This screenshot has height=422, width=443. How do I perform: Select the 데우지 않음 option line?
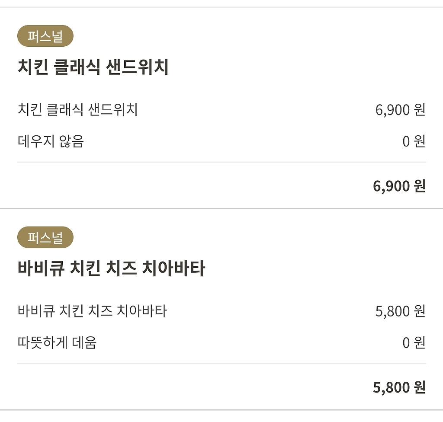(51, 141)
